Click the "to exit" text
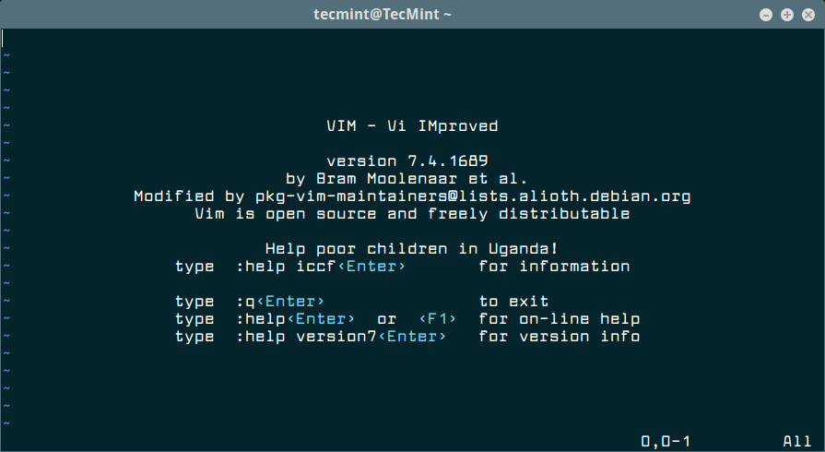The width and height of the screenshot is (825, 452). coord(513,302)
